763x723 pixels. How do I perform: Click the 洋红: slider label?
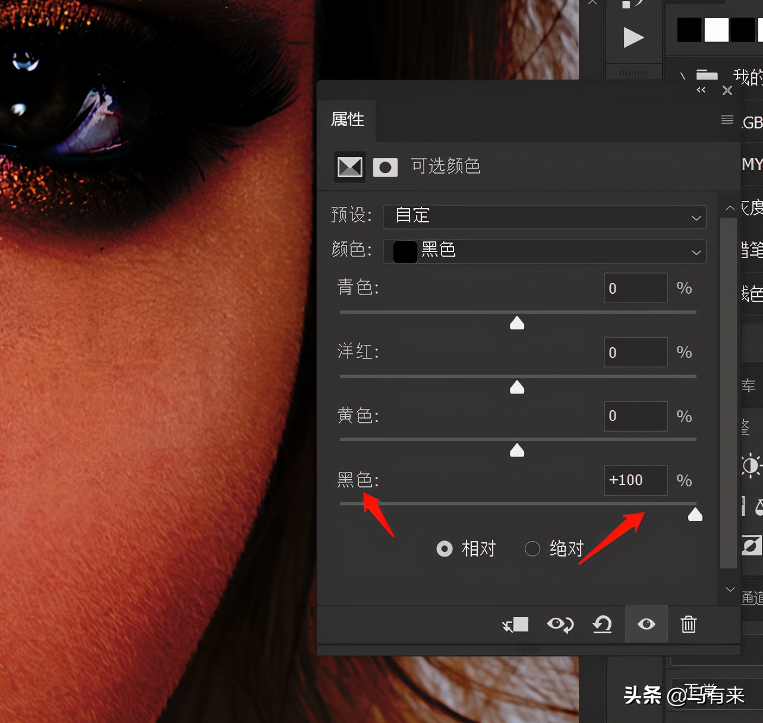(358, 351)
